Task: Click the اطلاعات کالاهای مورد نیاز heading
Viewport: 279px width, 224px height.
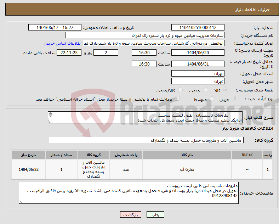Action: 247,128
